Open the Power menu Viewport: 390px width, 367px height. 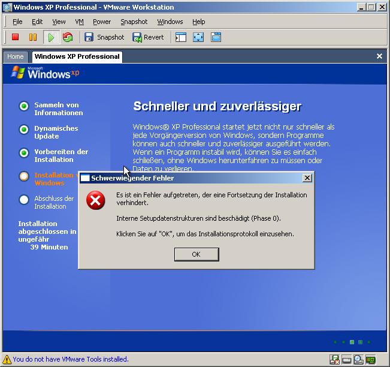[102, 22]
